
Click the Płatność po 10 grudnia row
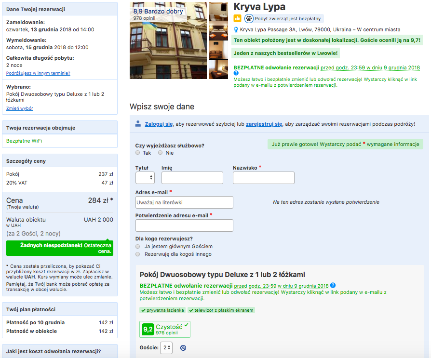[x=60, y=322]
